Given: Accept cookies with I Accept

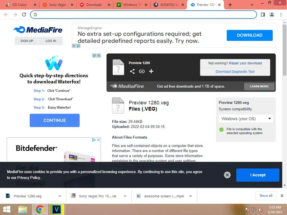Looking at the screenshot, I should tap(258, 175).
